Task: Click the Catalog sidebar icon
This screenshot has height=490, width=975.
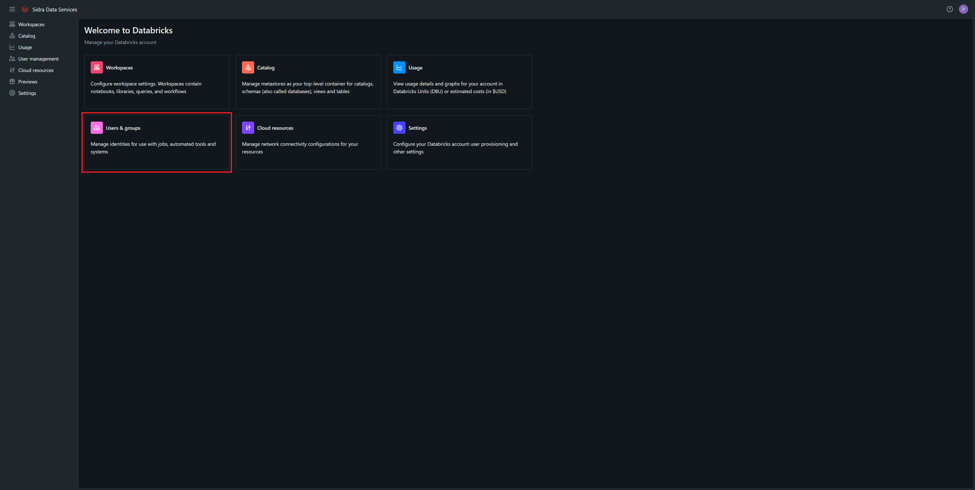Action: 12,36
